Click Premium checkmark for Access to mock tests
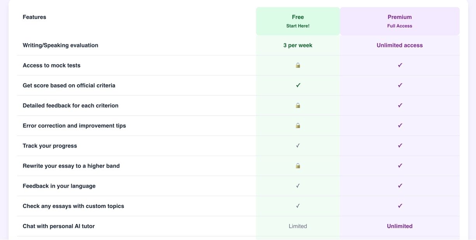 (400, 65)
